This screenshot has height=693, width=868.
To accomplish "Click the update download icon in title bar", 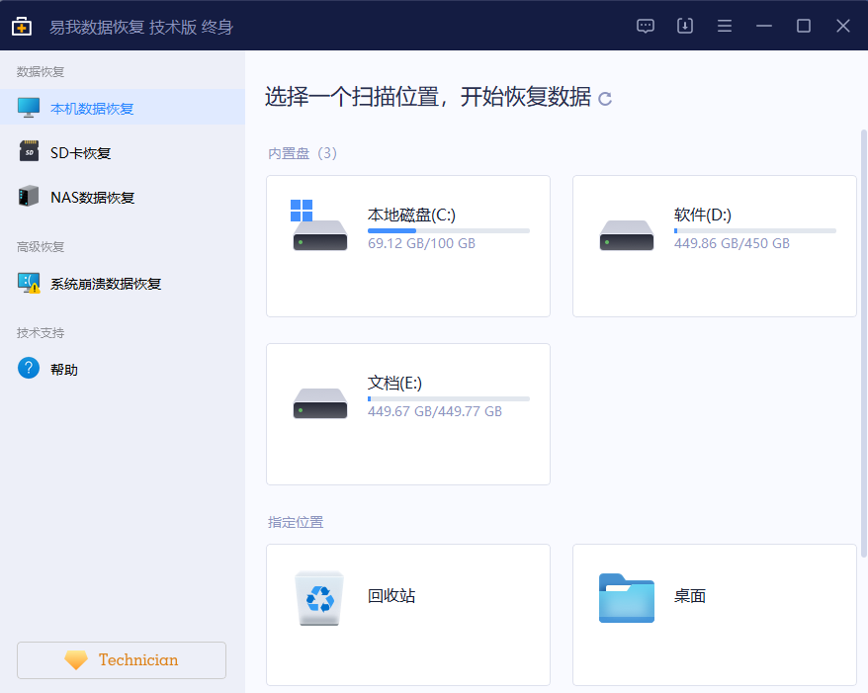I will tap(684, 26).
